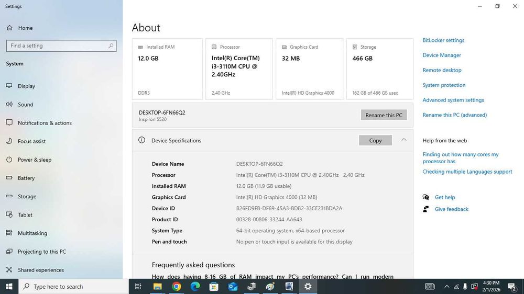Open File Explorer from taskbar
The height and width of the screenshot is (294, 524).
[x=157, y=286]
